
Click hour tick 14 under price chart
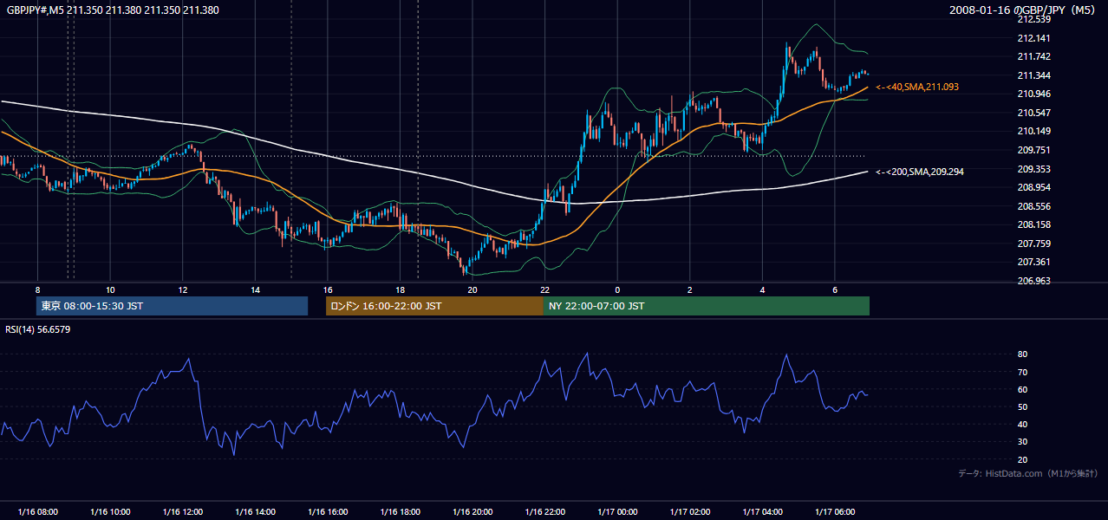pyautogui.click(x=255, y=289)
